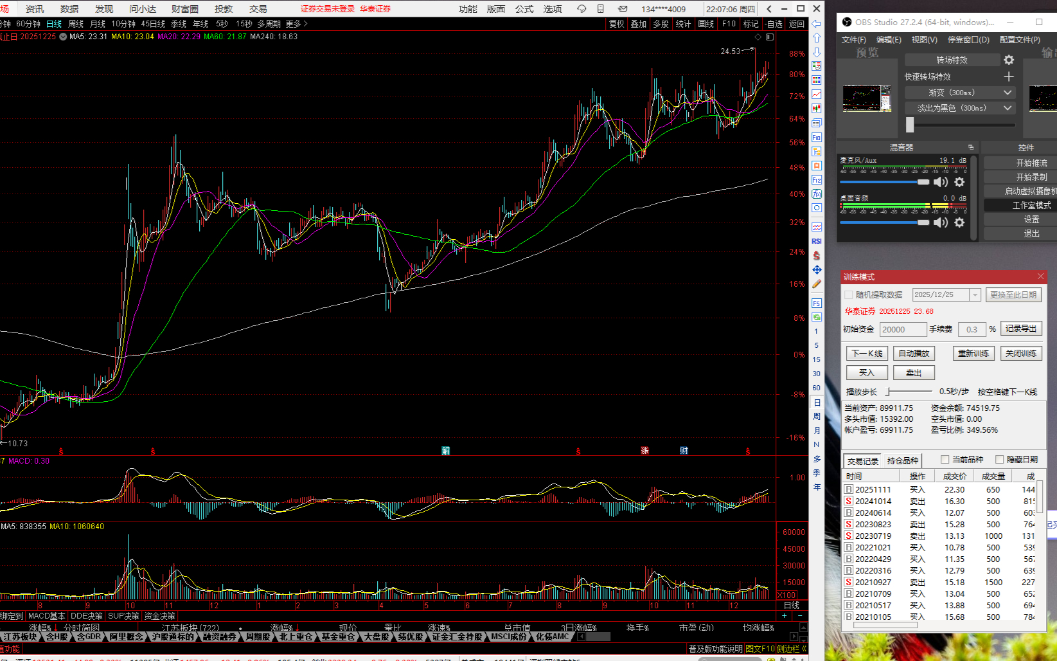The height and width of the screenshot is (661, 1057).
Task: Click the envelope message icon in title bar
Action: tap(623, 9)
